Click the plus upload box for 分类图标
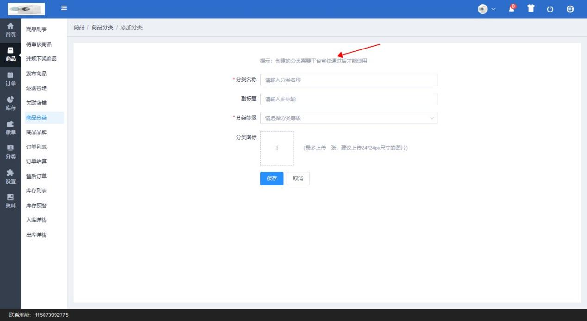This screenshot has width=587, height=321. pos(277,148)
